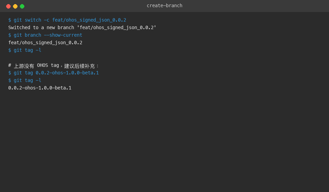Click the comment line mentioning OHOS tag
Screen dimensions: 329x192
tap(53, 66)
